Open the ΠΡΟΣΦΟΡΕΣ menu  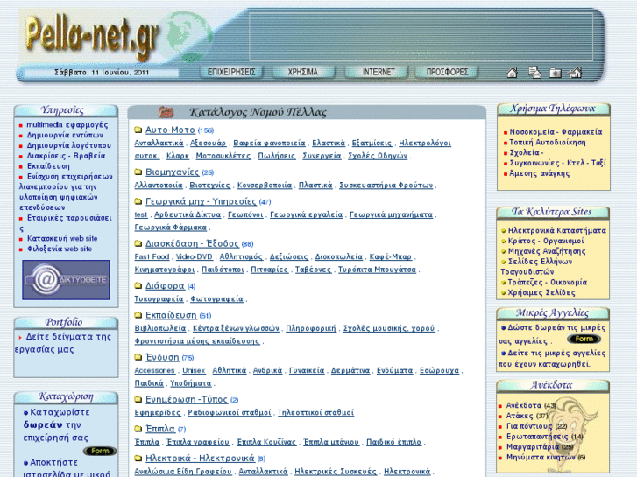pyautogui.click(x=447, y=72)
